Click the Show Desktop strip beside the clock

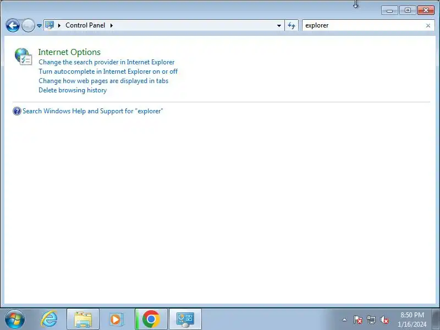coord(436,319)
